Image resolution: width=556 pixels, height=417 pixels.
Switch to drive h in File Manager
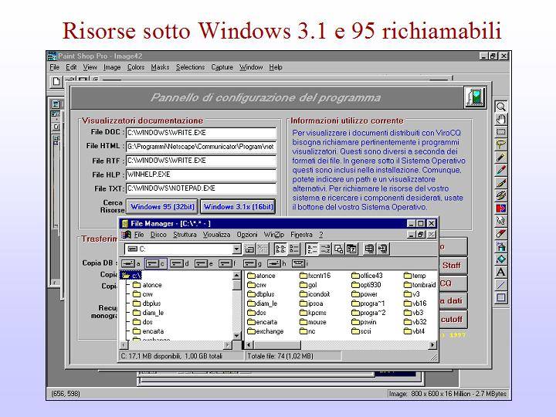[276, 263]
